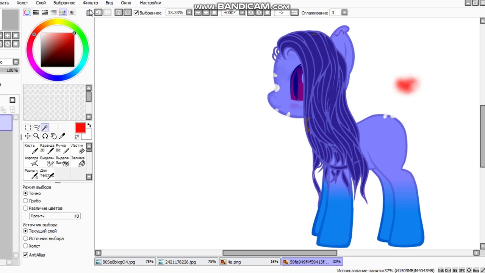The width and height of the screenshot is (485, 273).
Task: Rotate canvas counterclockwise from the toolbar
Action: 251,13
